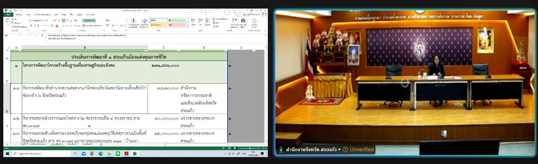This screenshot has width=538, height=164.
Task: Expand the Name Box dropdown showing B6
Action: tap(20, 35)
